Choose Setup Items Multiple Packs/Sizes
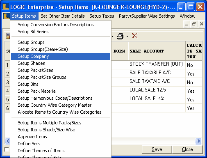 click(61, 123)
